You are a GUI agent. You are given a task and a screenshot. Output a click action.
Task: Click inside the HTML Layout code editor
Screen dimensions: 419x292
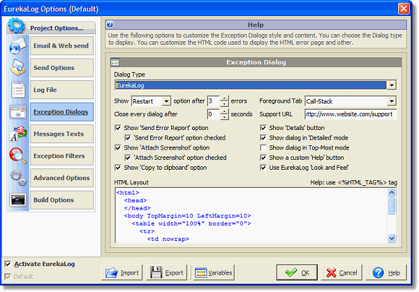coord(251,216)
